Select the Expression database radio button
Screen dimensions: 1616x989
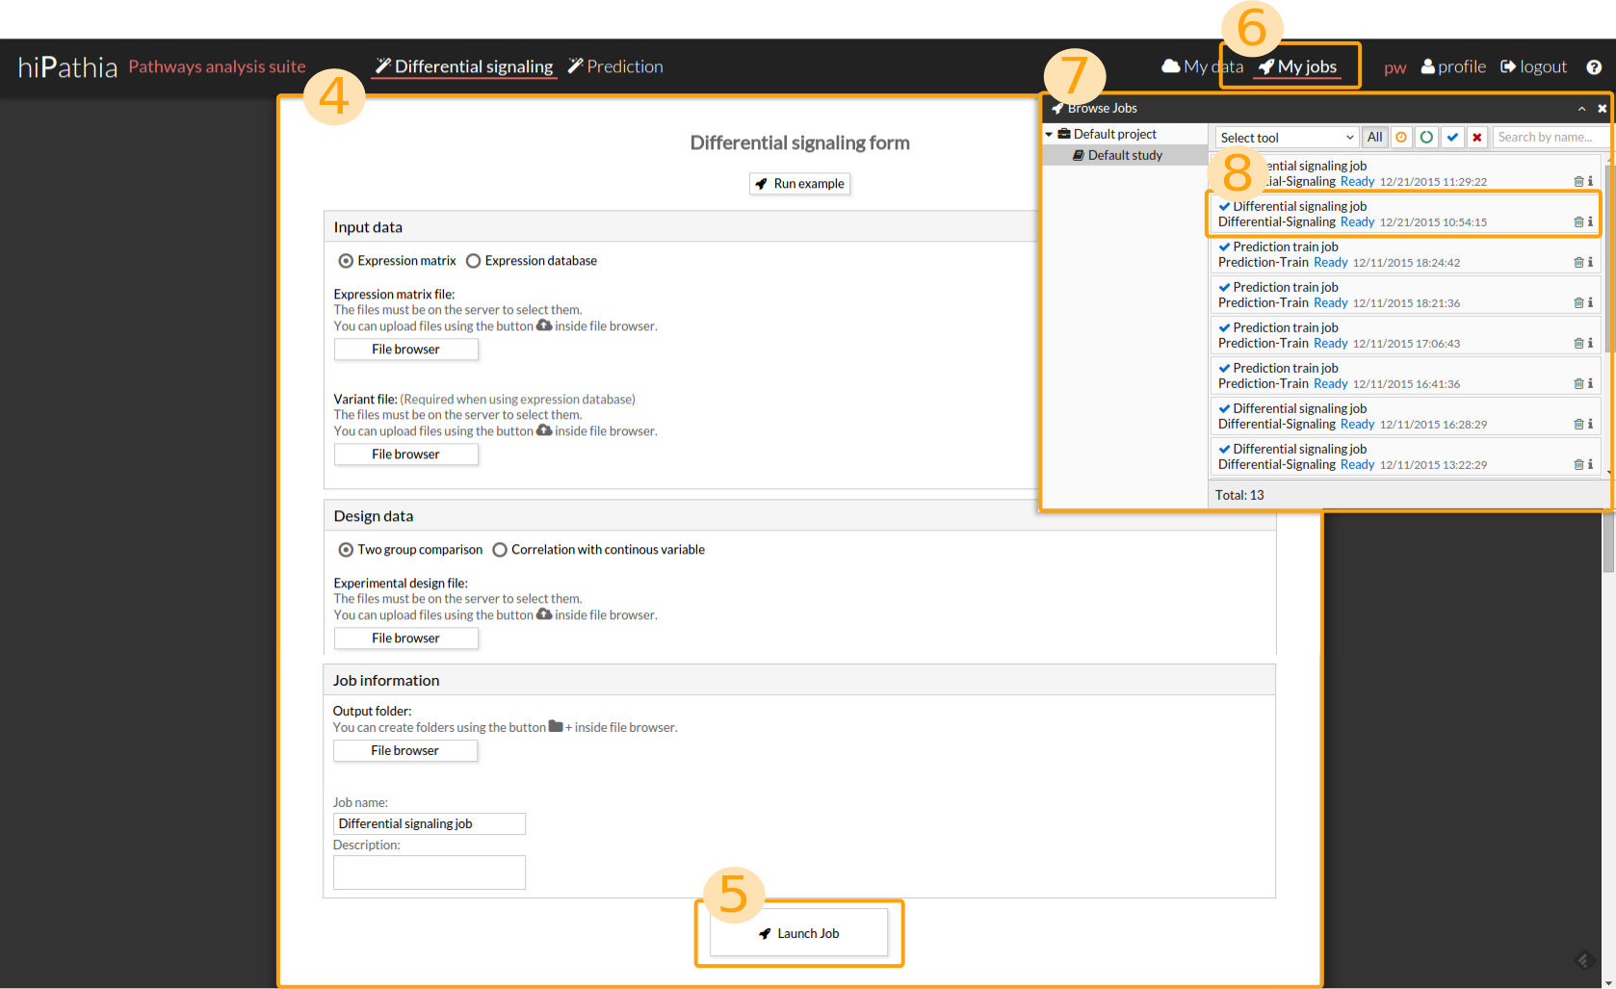click(x=473, y=261)
